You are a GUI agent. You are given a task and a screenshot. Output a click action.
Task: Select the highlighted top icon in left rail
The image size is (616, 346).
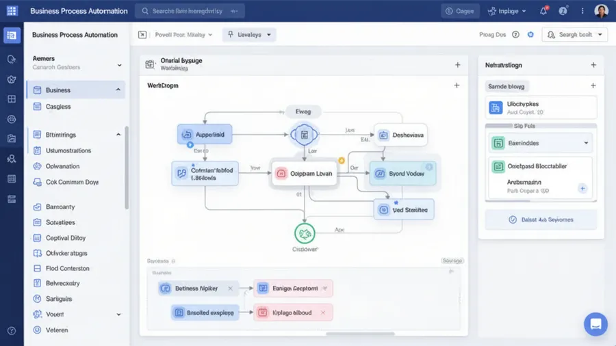[12, 36]
